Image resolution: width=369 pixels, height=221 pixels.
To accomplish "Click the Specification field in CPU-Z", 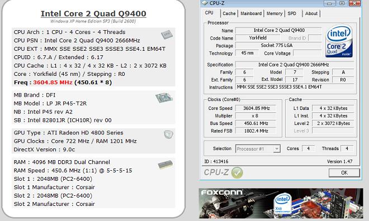I will coord(295,65).
